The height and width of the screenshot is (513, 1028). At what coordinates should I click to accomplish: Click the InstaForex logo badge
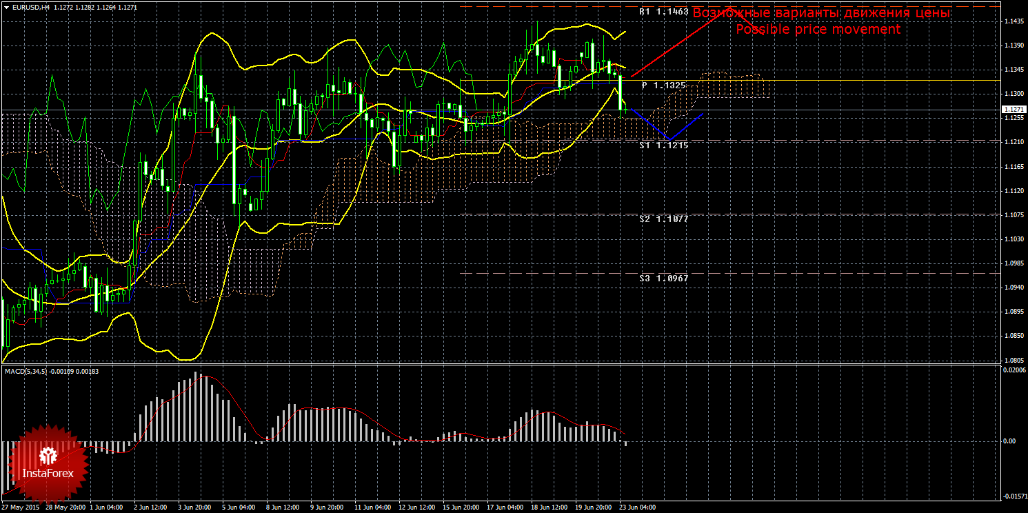[48, 463]
